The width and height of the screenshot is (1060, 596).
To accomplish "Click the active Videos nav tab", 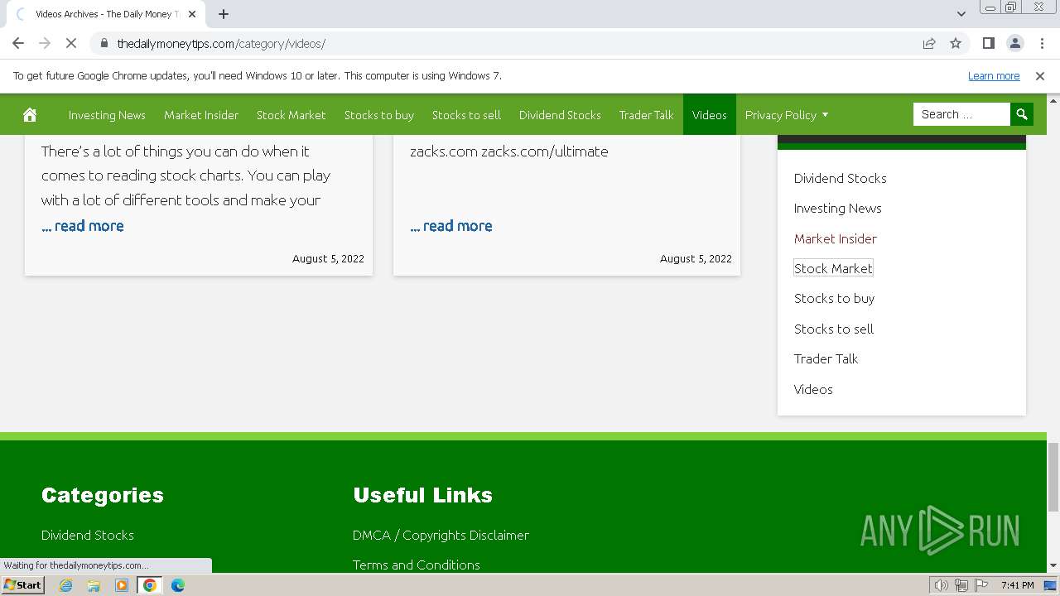I will [710, 115].
